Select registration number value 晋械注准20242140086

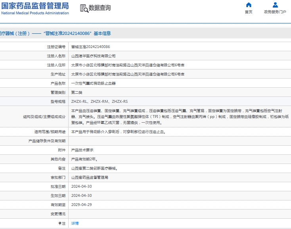pyautogui.click(x=90, y=47)
